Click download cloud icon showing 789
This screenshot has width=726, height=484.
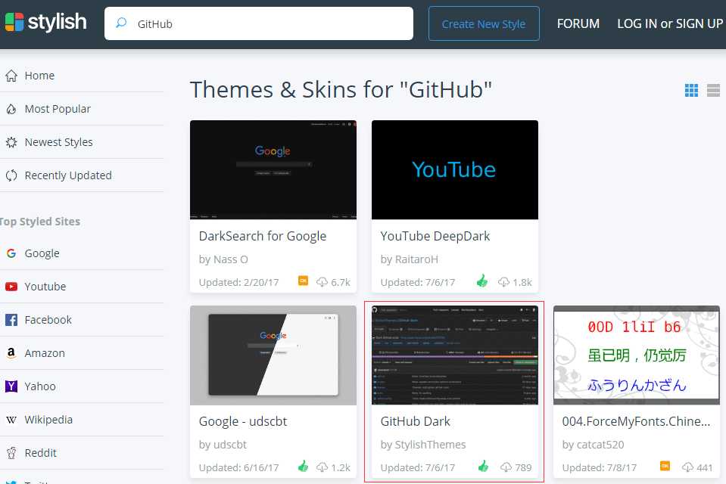[x=506, y=467]
